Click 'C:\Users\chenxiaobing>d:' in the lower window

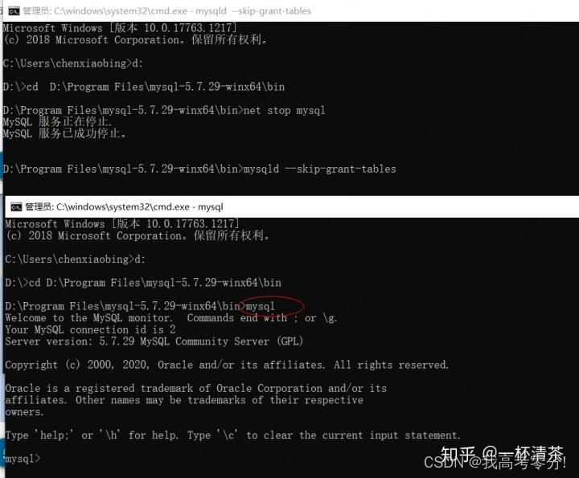76,259
